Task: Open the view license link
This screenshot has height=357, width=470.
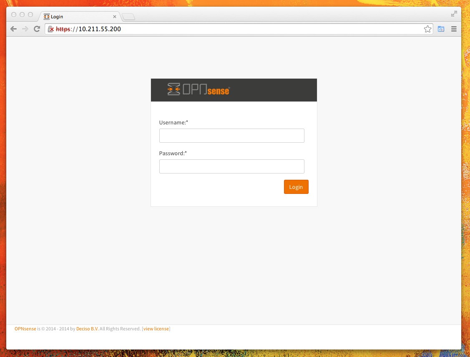Action: 156,329
